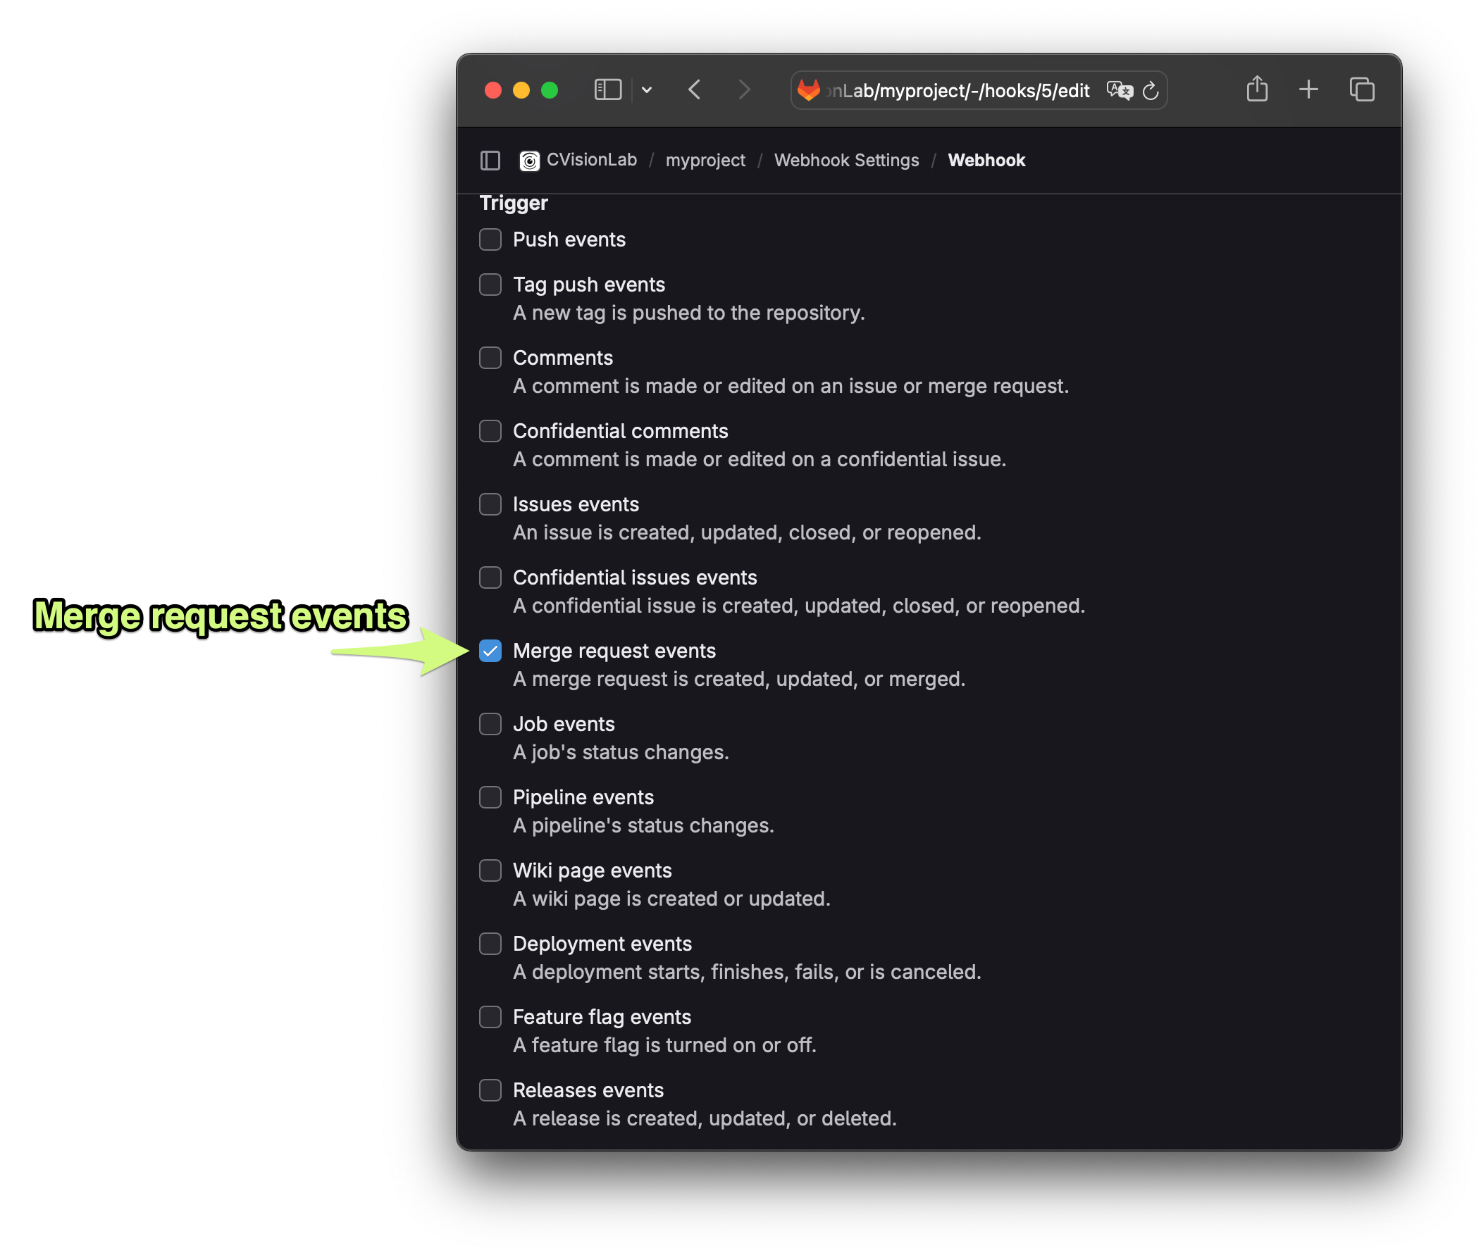
Task: Open the share sheet icon
Action: click(1257, 89)
